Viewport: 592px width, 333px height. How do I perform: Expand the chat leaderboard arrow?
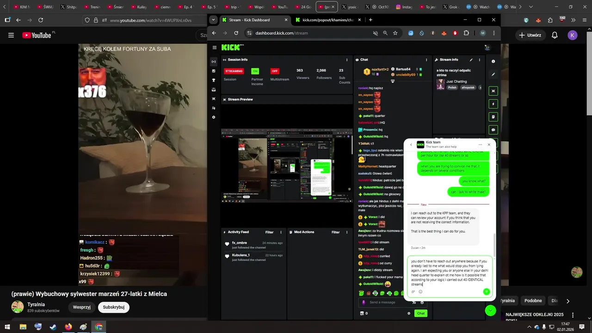tap(393, 81)
